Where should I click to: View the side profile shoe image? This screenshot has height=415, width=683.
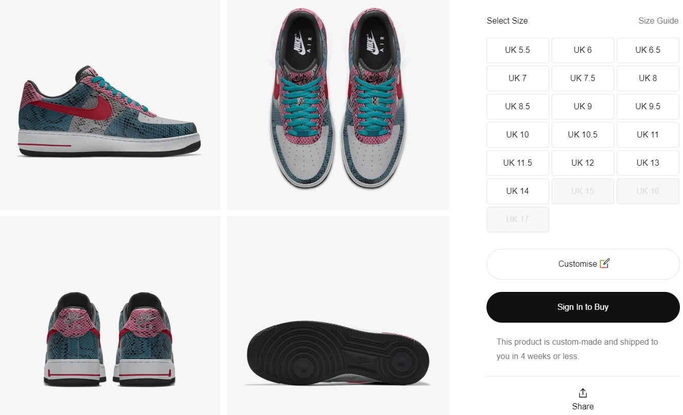[110, 105]
